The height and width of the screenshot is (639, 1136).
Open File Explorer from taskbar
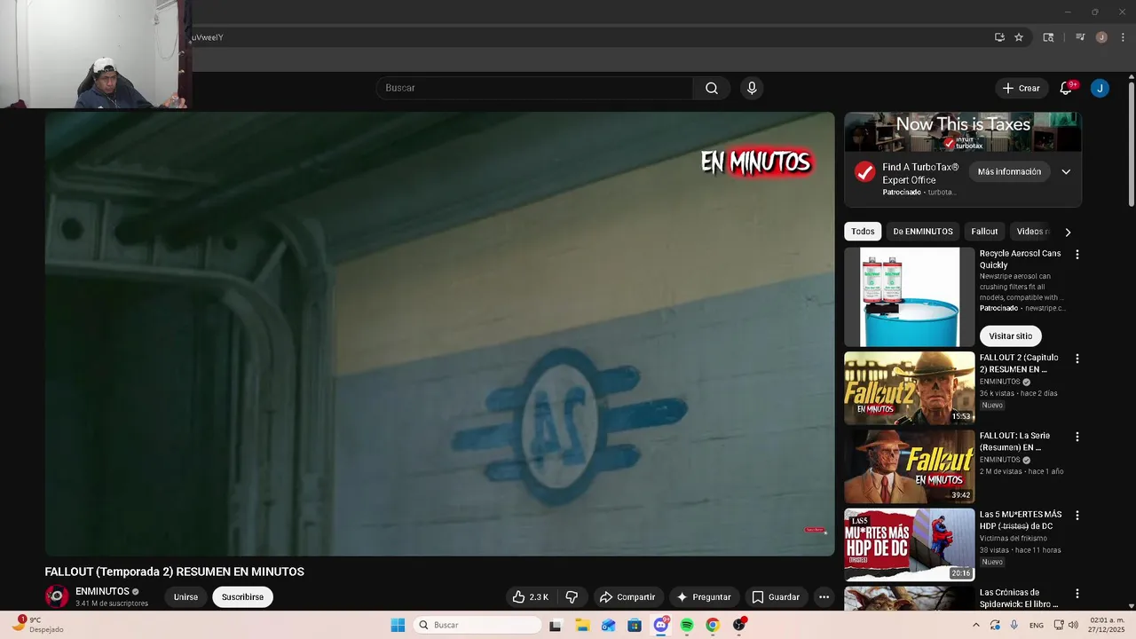[581, 625]
